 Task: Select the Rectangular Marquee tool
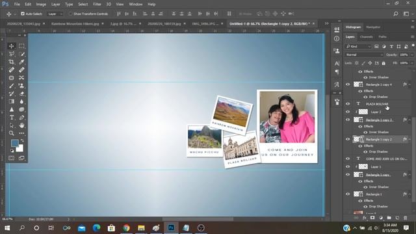pos(21,46)
